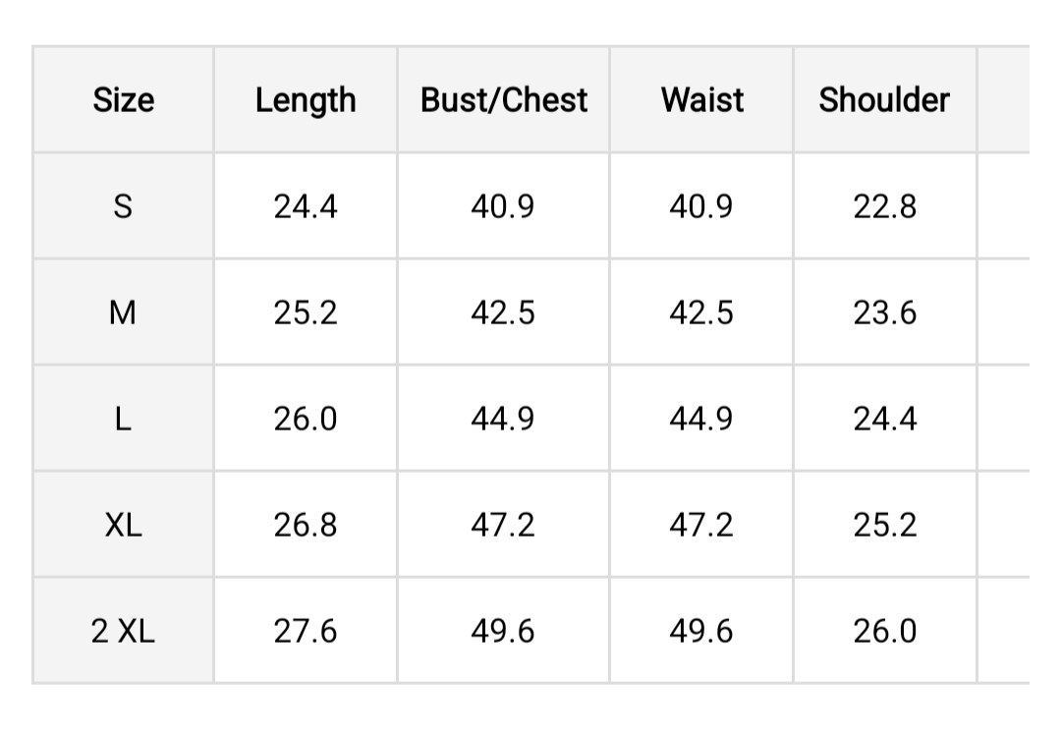Select the 22.8 shoulder cell for S

[x=884, y=205]
